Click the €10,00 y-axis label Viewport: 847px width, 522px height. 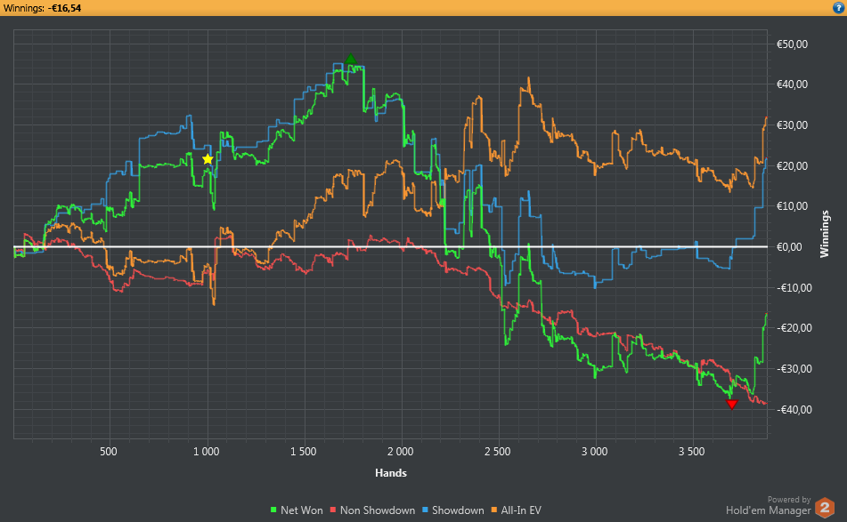pos(792,206)
